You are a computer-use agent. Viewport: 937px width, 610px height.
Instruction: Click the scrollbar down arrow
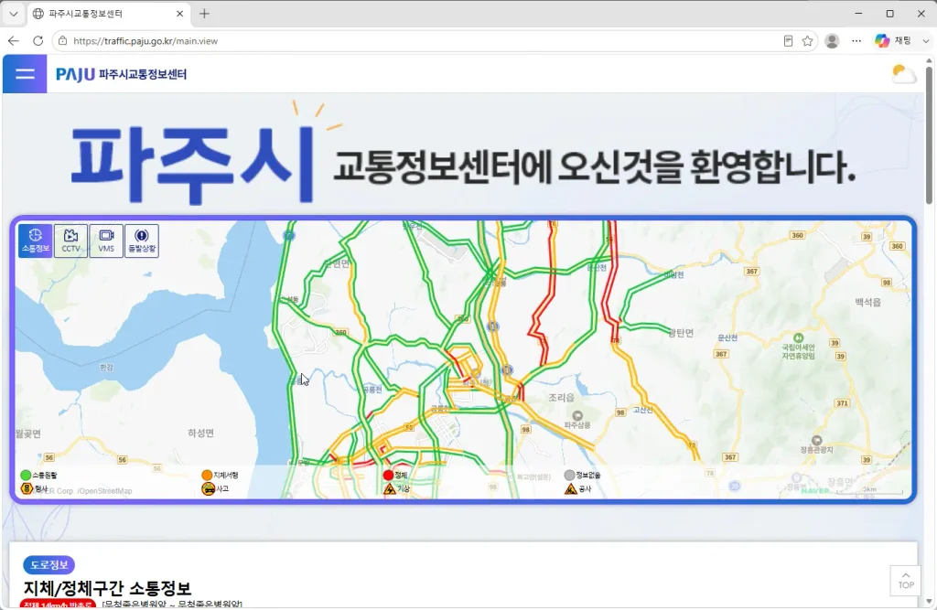(929, 602)
